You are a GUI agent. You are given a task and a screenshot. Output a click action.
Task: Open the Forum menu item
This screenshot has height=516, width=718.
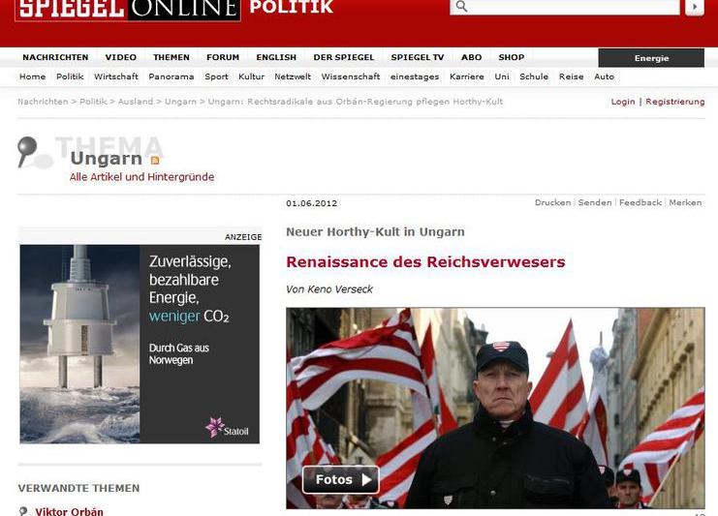(223, 57)
